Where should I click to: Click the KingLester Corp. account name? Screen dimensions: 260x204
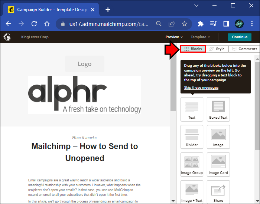pyautogui.click(x=35, y=37)
